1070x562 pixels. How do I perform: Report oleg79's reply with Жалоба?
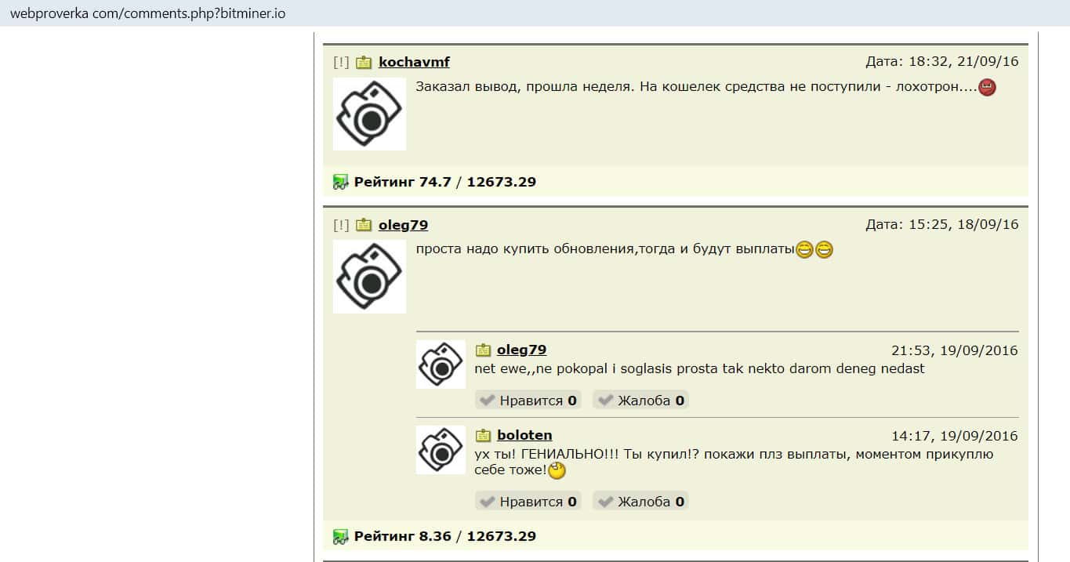point(640,401)
